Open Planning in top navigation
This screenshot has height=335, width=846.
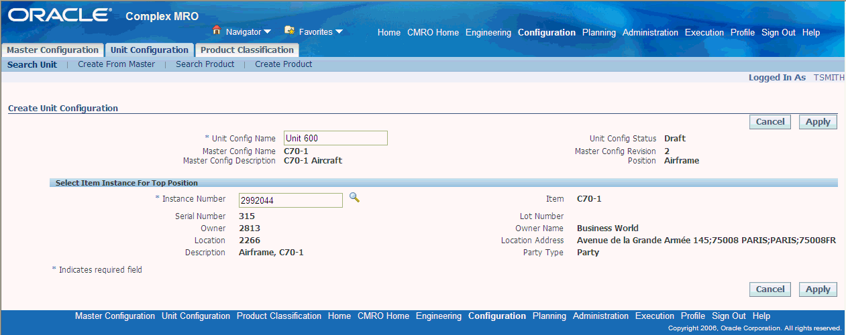tap(599, 32)
